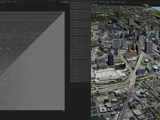Screen dimensions: 160x120
Task: Click the Stop Interactive Mapping icon
Action: click(x=71, y=27)
